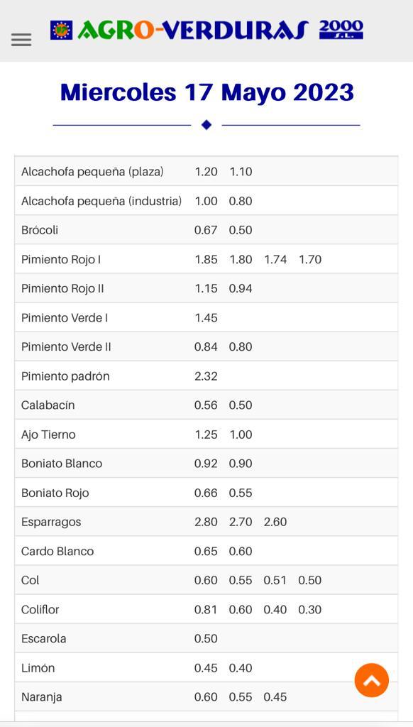The height and width of the screenshot is (727, 413).
Task: Click Pimiento Verde I price 1.45
Action: 206,317
